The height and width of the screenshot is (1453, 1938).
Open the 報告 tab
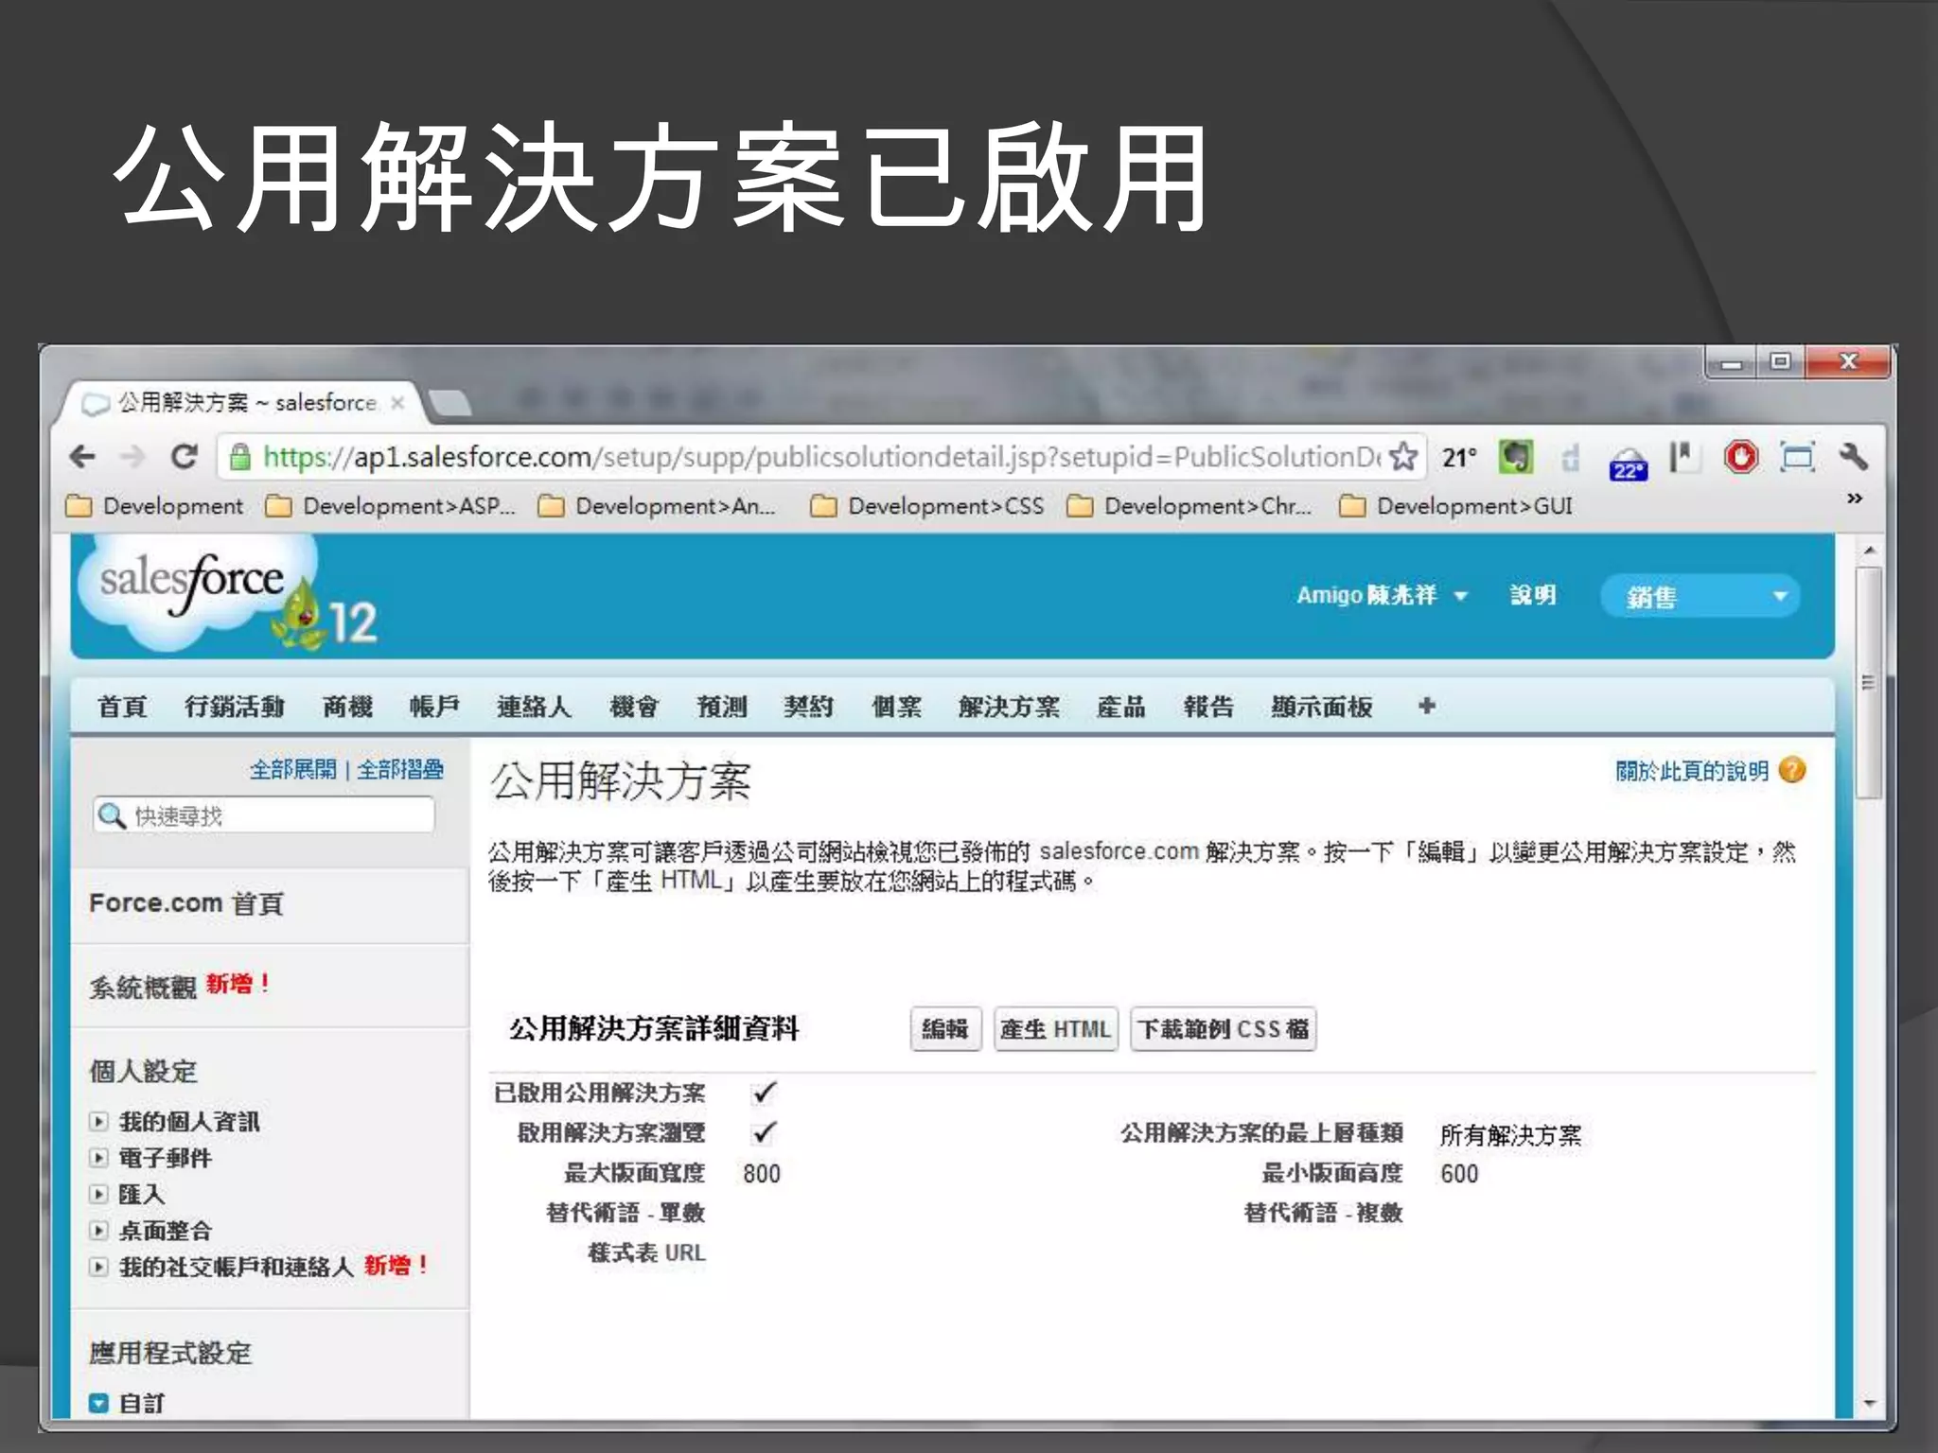[1208, 707]
